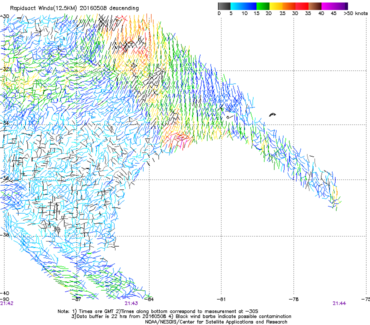Click the small black island outline on the map
This screenshot has height=325, width=370.
point(272,115)
